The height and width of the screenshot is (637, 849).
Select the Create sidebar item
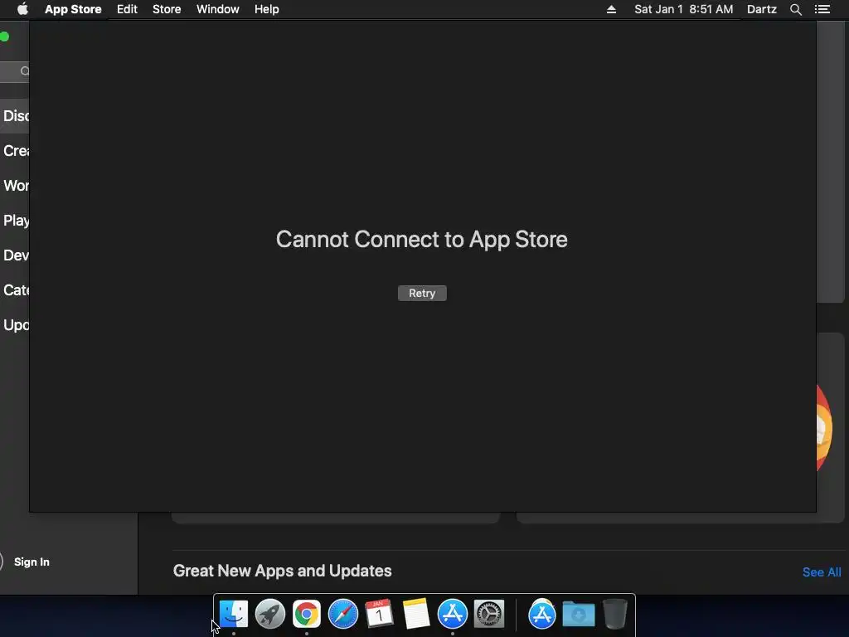[x=15, y=151]
